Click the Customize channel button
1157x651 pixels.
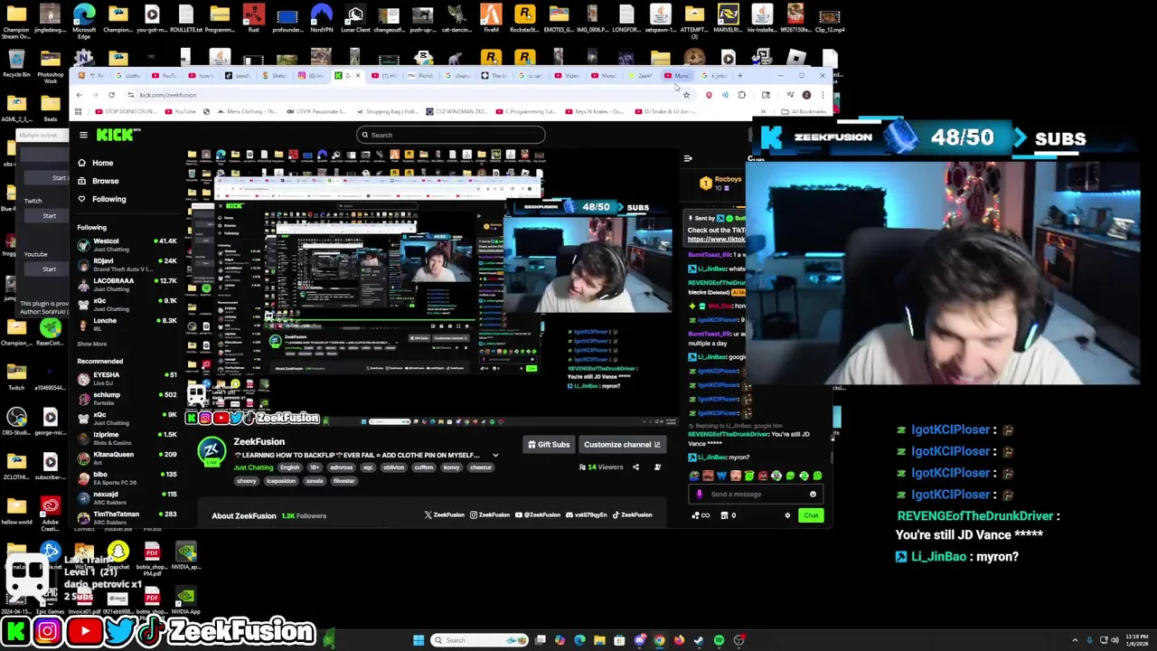point(622,445)
